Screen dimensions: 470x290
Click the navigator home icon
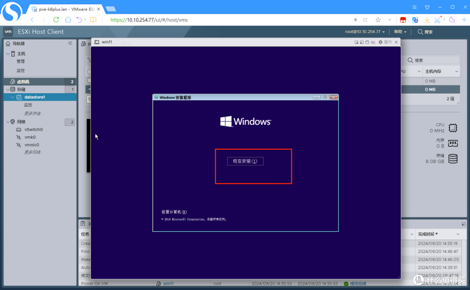[x=8, y=44]
